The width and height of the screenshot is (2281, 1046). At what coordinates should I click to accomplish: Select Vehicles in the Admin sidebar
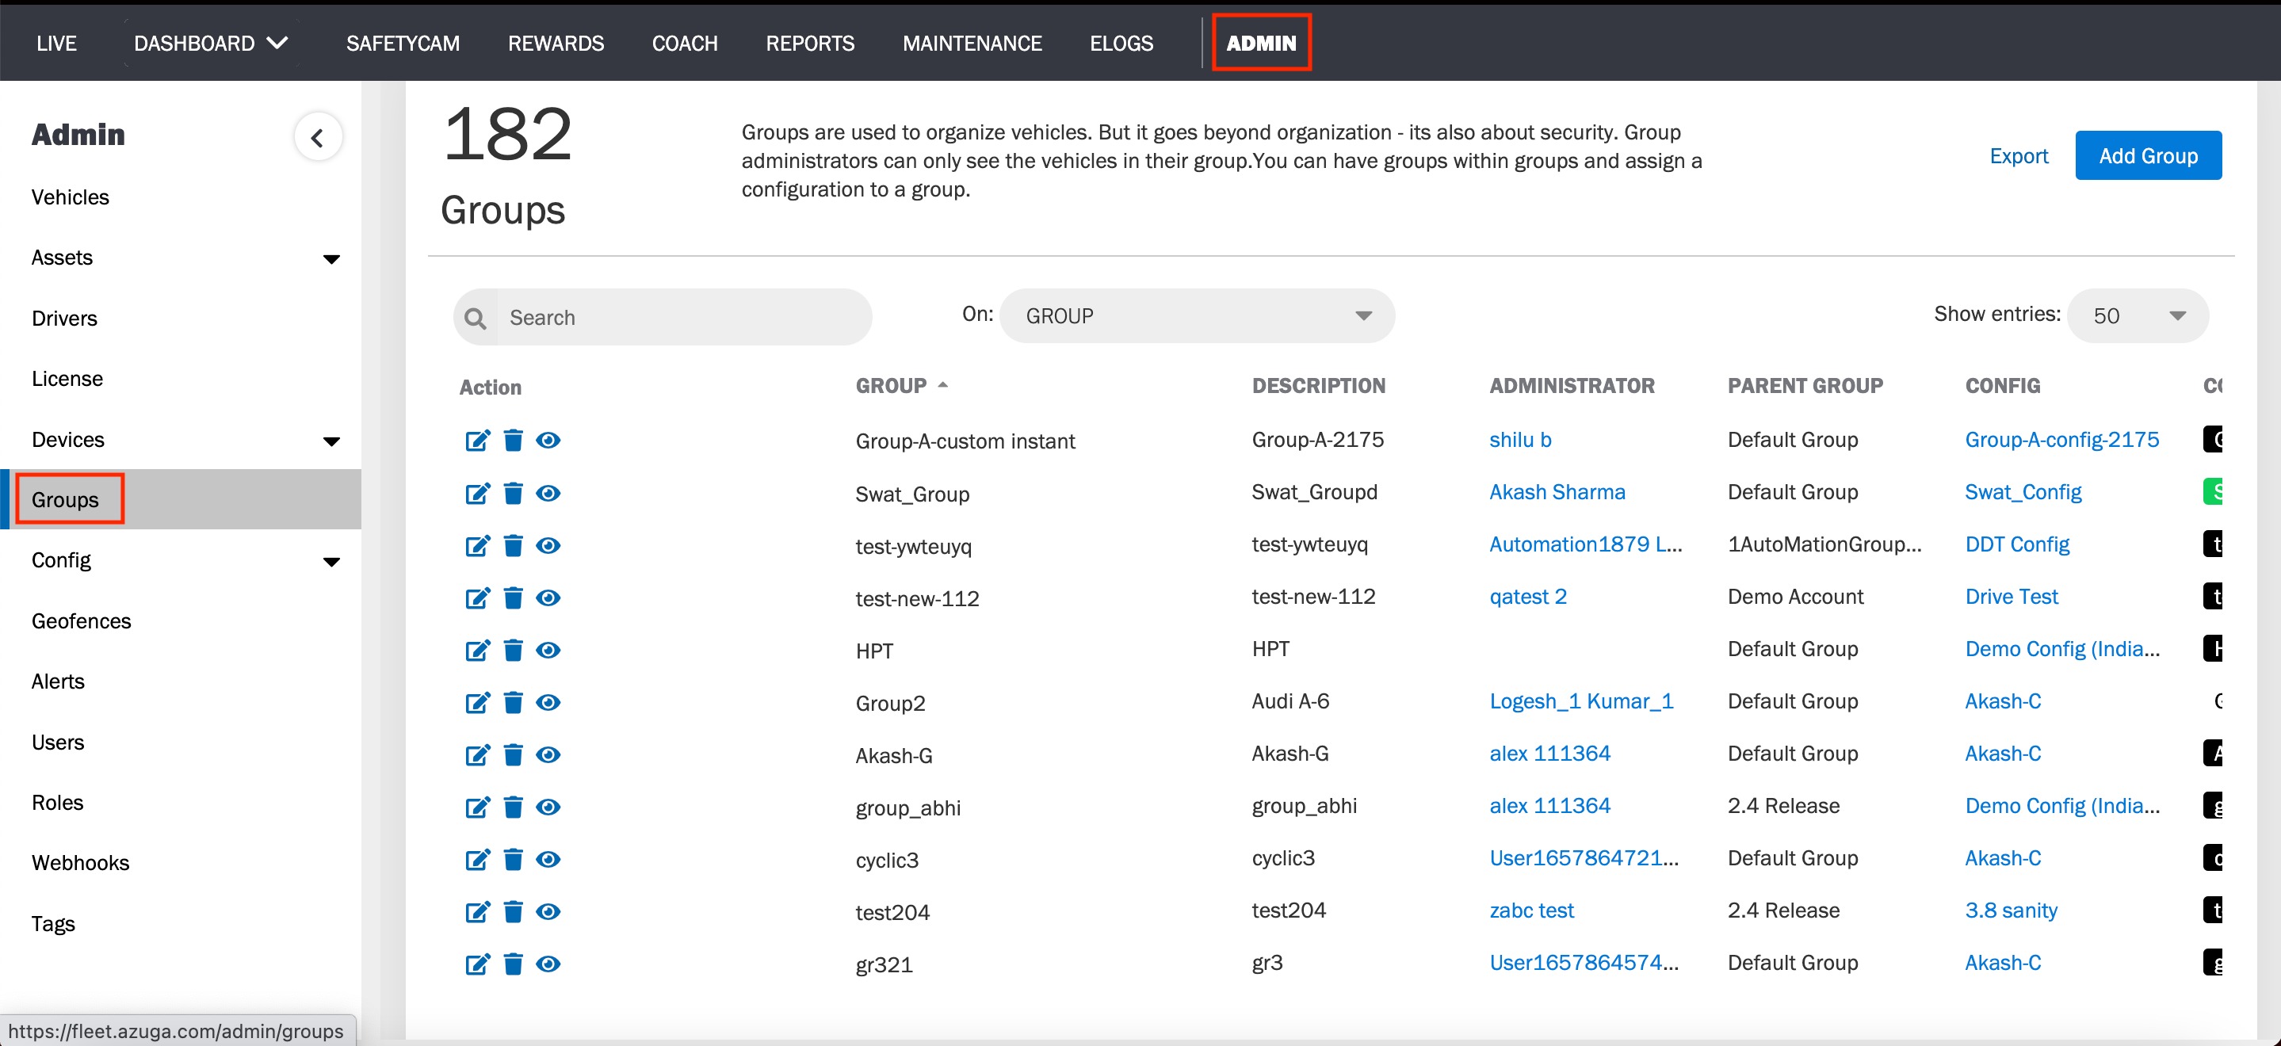pos(70,197)
